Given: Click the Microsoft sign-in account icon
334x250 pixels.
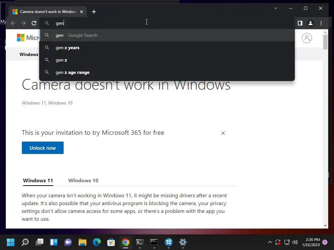Looking at the screenshot, I should coord(307,38).
